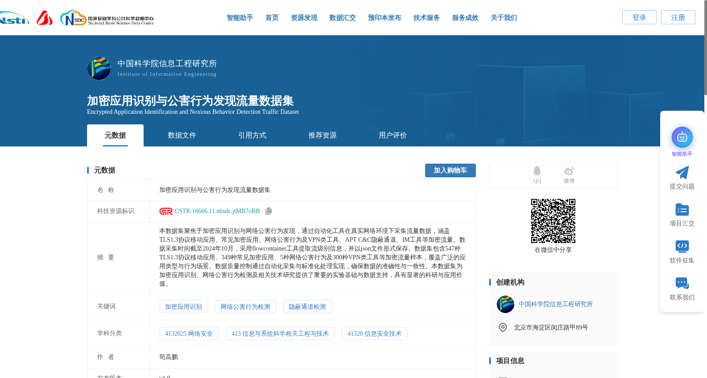
Task: Open 数据汇交 in the top navigation
Action: (342, 18)
